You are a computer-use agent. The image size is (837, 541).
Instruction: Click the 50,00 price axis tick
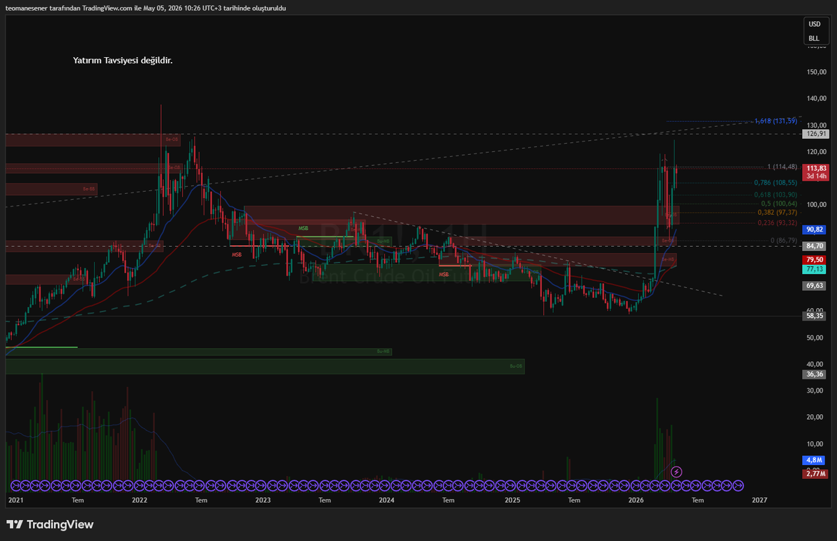[816, 338]
